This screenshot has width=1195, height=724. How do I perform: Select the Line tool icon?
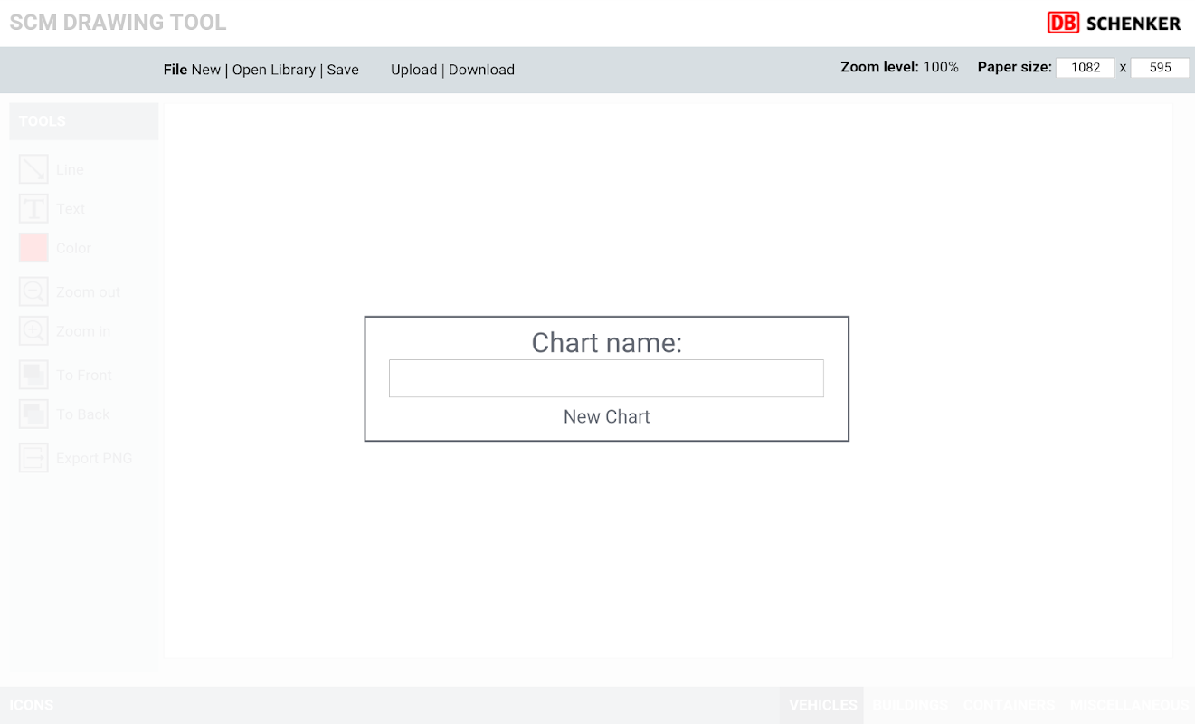coord(33,169)
